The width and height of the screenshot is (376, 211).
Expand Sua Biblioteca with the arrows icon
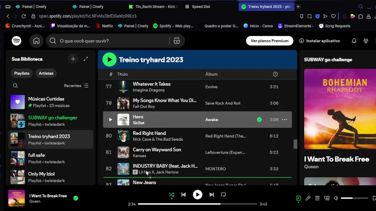[86, 59]
